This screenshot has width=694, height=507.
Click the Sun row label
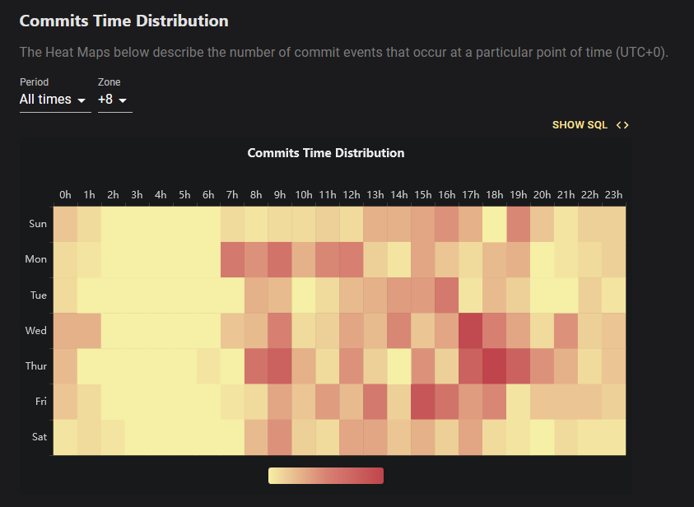38,224
